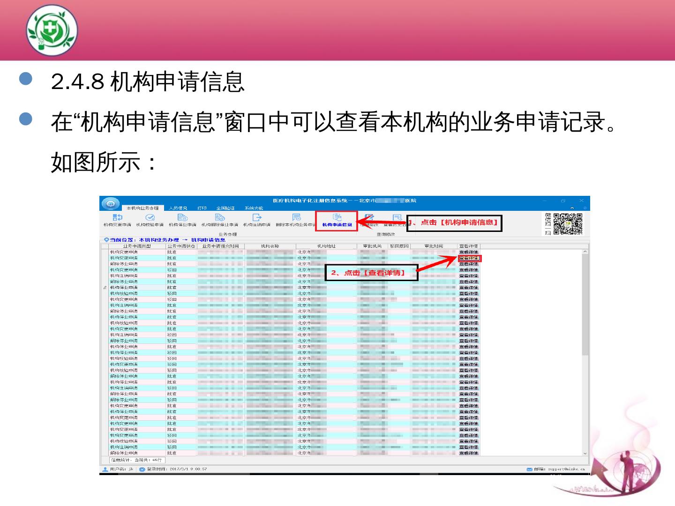The width and height of the screenshot is (675, 506).
Task: Collapse the ribbon with the chevron arrow
Action: tap(572, 208)
